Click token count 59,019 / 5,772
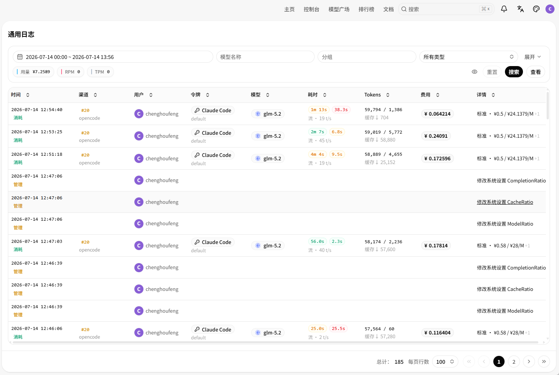 tap(383, 132)
